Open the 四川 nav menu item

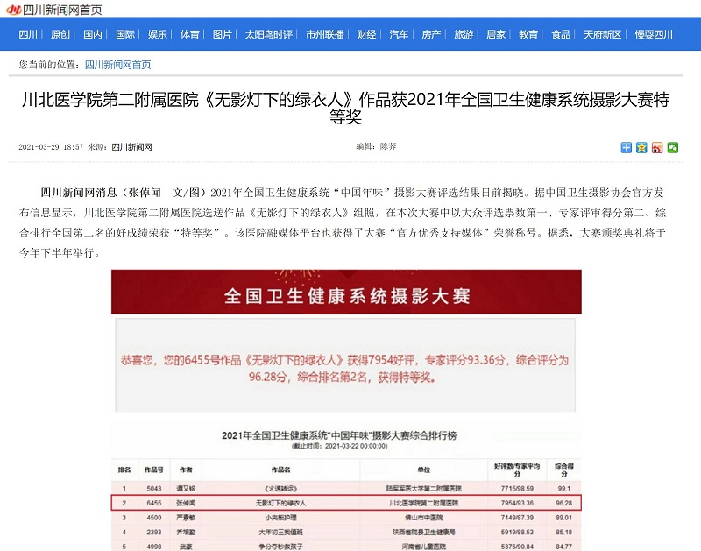pyautogui.click(x=28, y=35)
